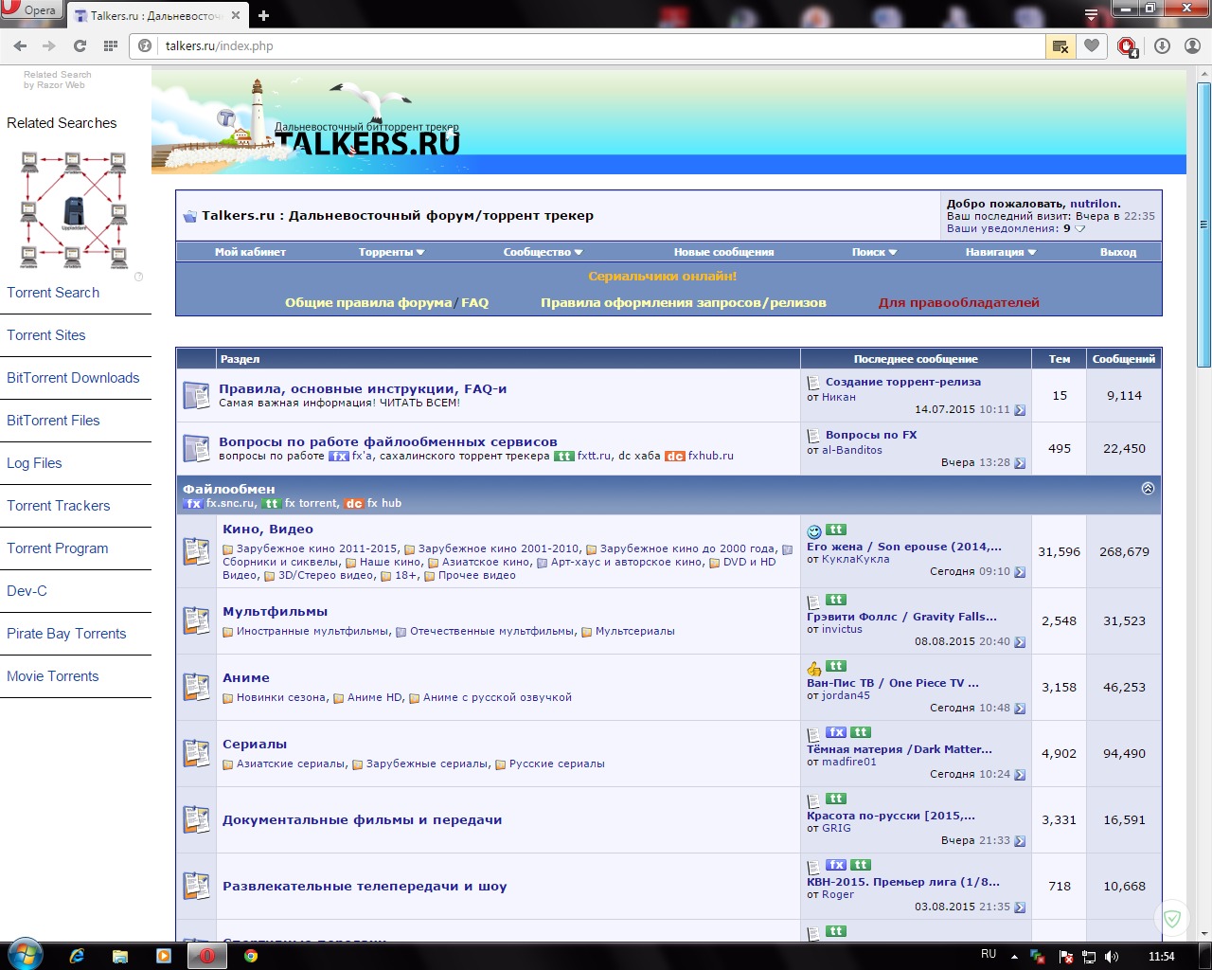Launch Google Chrome from the taskbar

251,956
